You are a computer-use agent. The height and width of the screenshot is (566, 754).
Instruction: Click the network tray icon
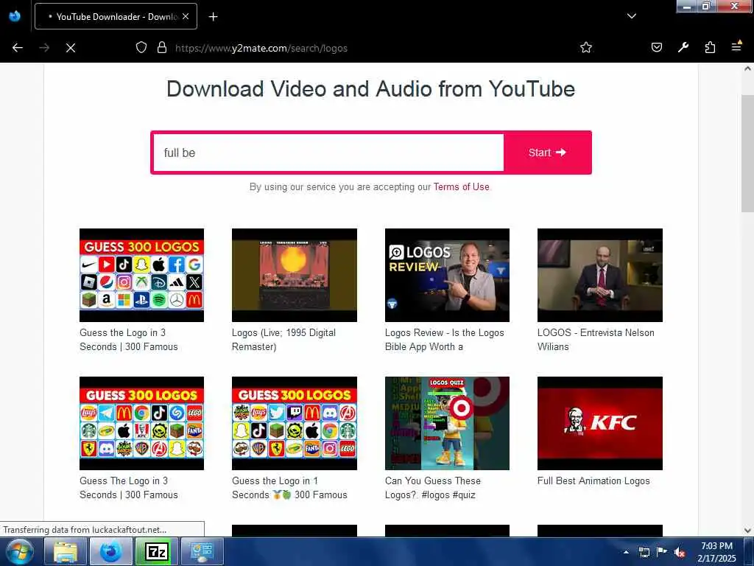(x=644, y=552)
